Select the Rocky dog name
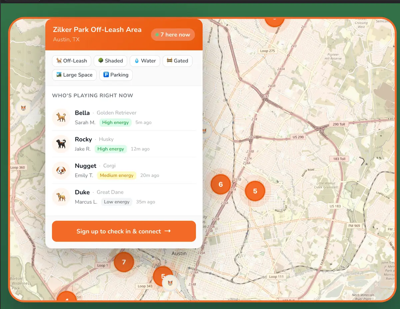Screen dimensions: 400x309 [x=83, y=139]
